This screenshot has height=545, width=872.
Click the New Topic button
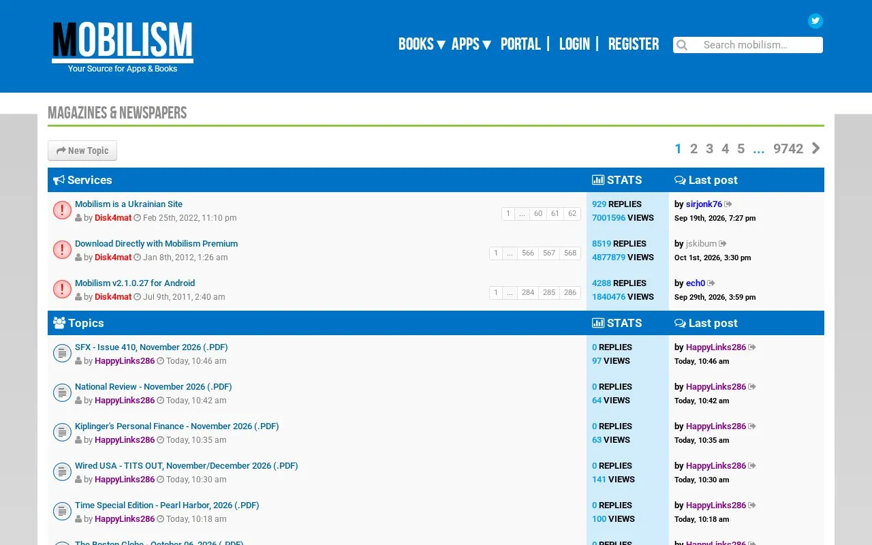click(x=82, y=151)
